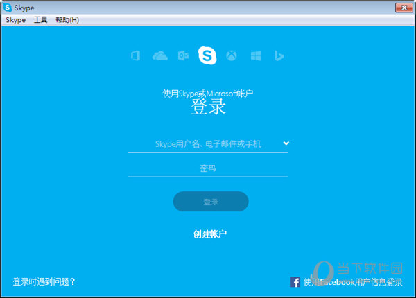Expand the username dropdown arrow
Viewport: 416px width, 298px height.
point(286,143)
